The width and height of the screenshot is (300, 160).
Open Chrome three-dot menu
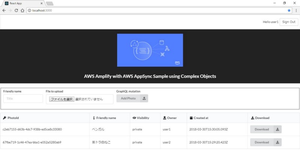click(296, 11)
